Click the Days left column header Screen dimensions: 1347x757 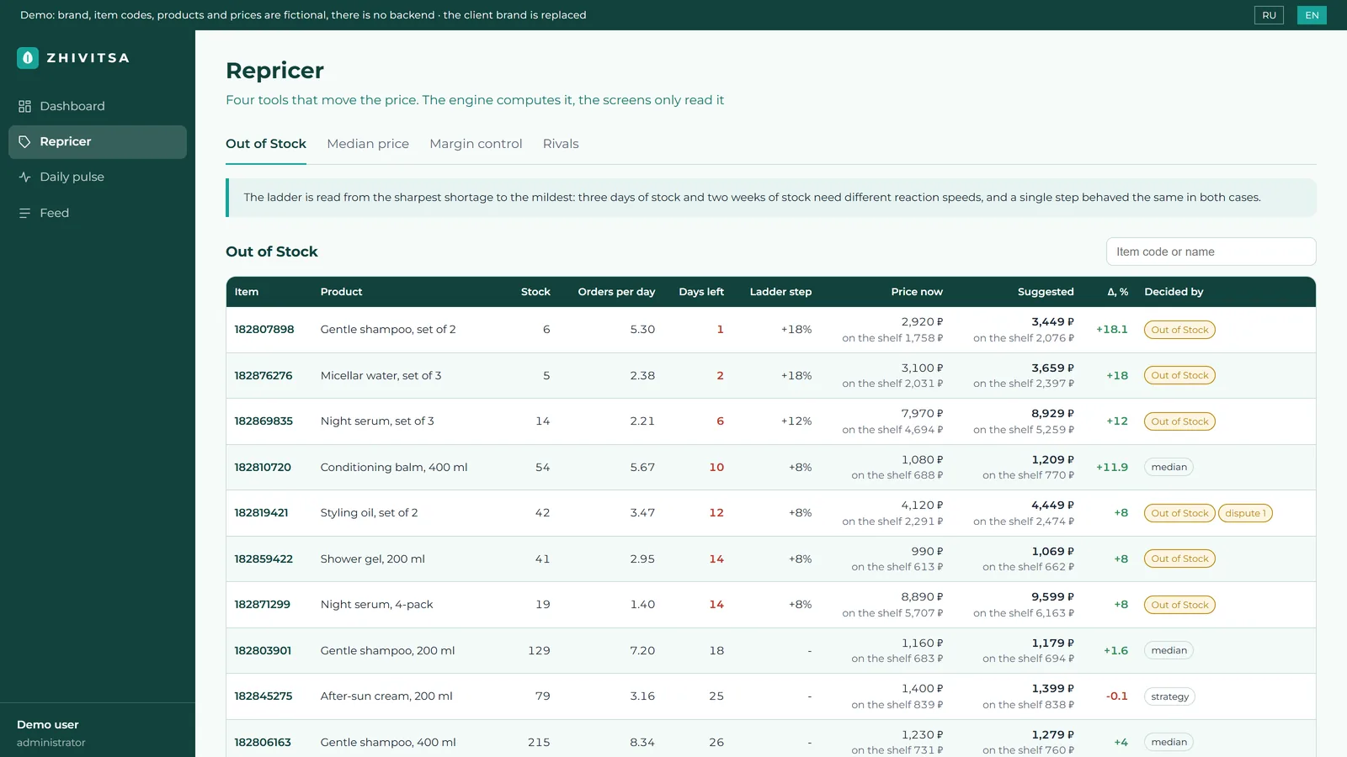[x=701, y=292]
